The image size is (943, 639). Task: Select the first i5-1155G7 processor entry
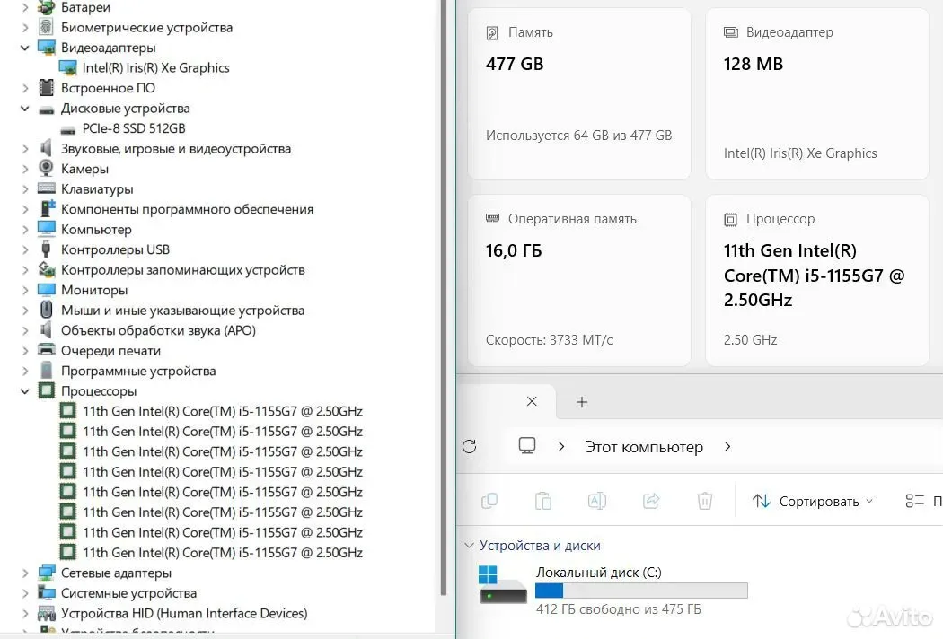223,411
